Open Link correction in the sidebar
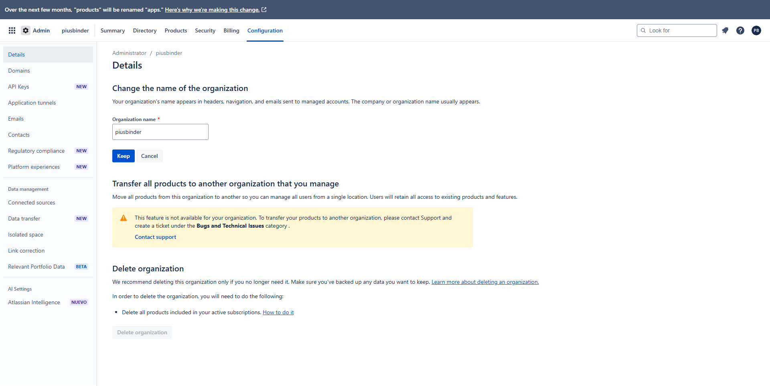 pyautogui.click(x=48, y=251)
